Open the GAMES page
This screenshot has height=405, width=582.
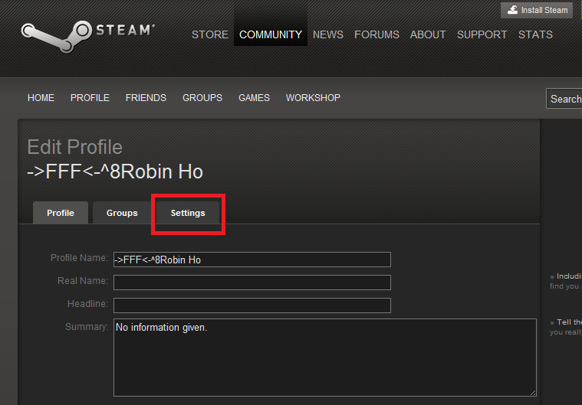click(x=254, y=98)
